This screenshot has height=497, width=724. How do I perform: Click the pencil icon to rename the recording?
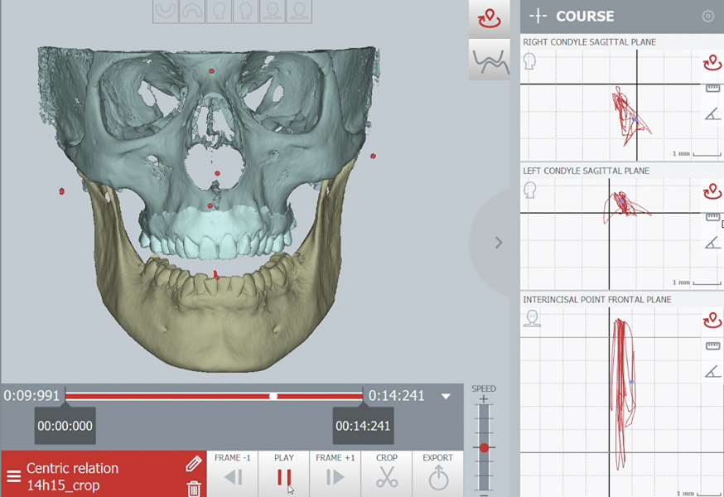pyautogui.click(x=193, y=464)
